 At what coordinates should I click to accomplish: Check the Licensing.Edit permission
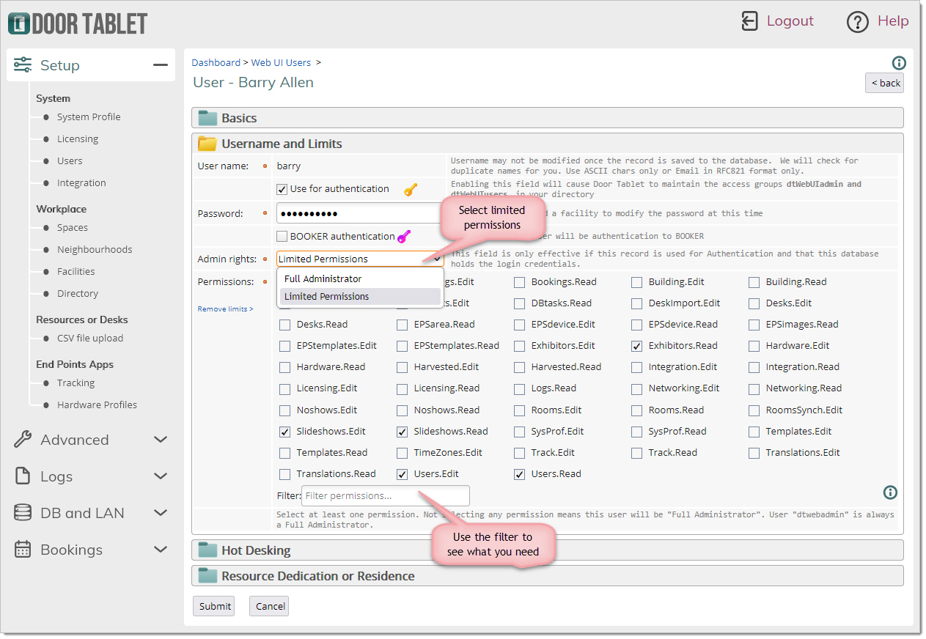pos(284,388)
